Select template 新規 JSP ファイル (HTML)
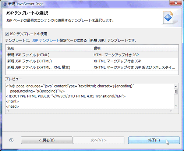This screenshot has width=184, height=151. (x=28, y=55)
